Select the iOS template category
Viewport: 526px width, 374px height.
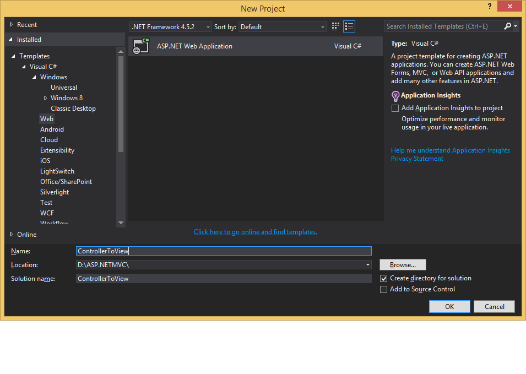(x=45, y=161)
